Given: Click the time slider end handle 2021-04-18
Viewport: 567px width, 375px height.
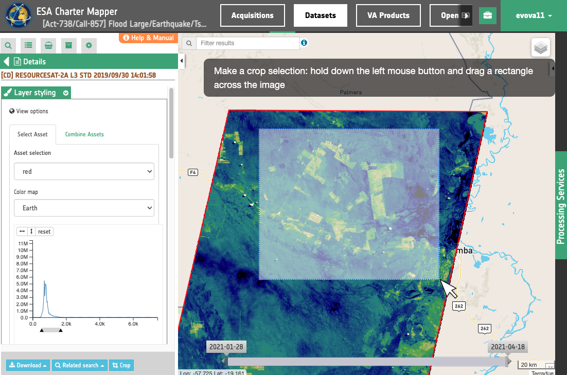Looking at the screenshot, I should coord(508,361).
